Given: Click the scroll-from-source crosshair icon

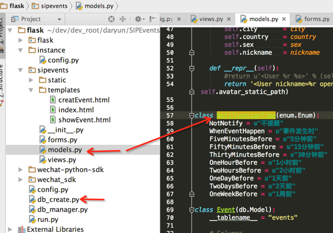Looking at the screenshot, I should [x=112, y=19].
